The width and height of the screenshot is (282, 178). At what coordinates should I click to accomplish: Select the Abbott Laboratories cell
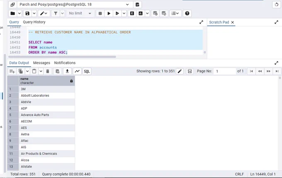[x=47, y=96]
